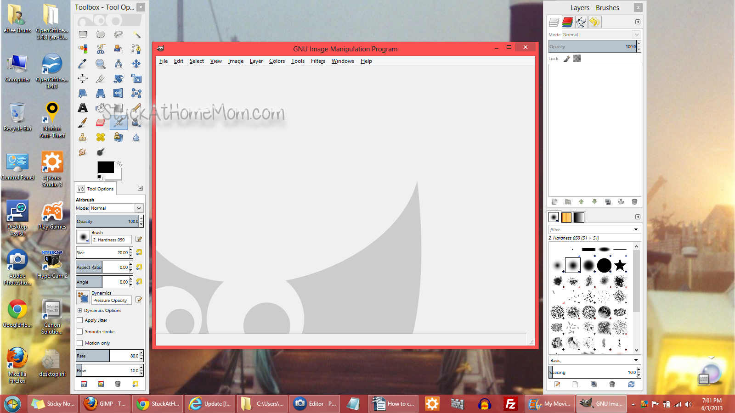
Task: Toggle the chain link beside Size
Action: click(139, 252)
